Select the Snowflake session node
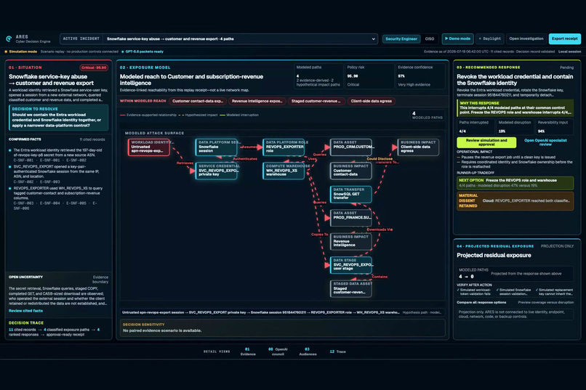Viewport: 586px width, 390px height. click(216, 147)
